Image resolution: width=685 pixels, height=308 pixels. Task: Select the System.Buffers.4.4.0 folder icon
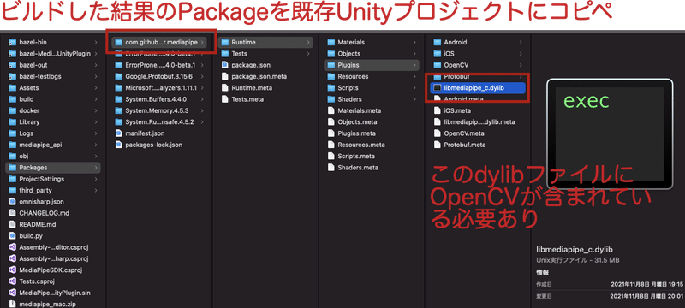coord(118,99)
